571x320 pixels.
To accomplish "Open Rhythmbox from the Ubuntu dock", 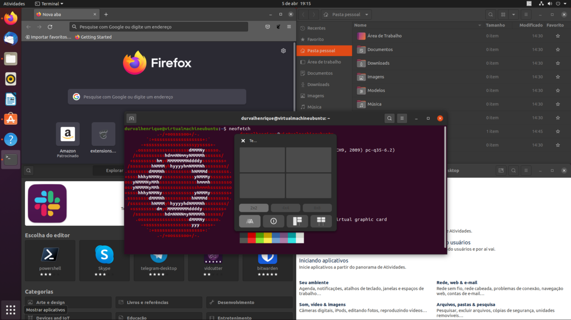I will click(x=10, y=79).
